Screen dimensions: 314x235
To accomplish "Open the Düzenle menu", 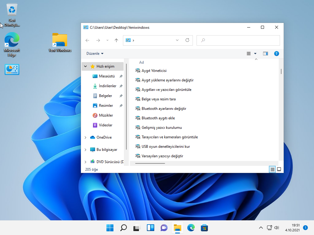I will click(x=95, y=54).
